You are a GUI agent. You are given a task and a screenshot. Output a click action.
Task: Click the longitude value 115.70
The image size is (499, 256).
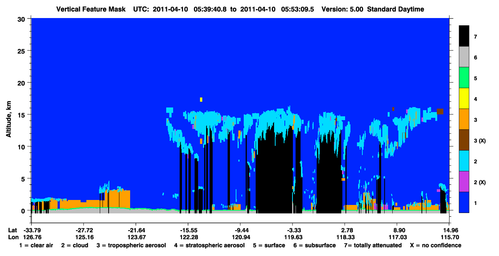(x=449, y=237)
